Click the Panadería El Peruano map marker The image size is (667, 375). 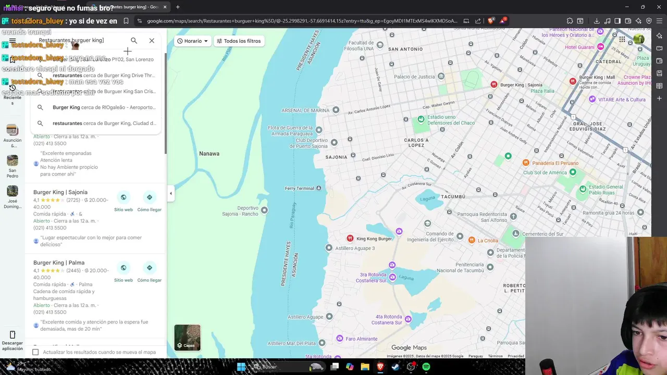tap(526, 163)
